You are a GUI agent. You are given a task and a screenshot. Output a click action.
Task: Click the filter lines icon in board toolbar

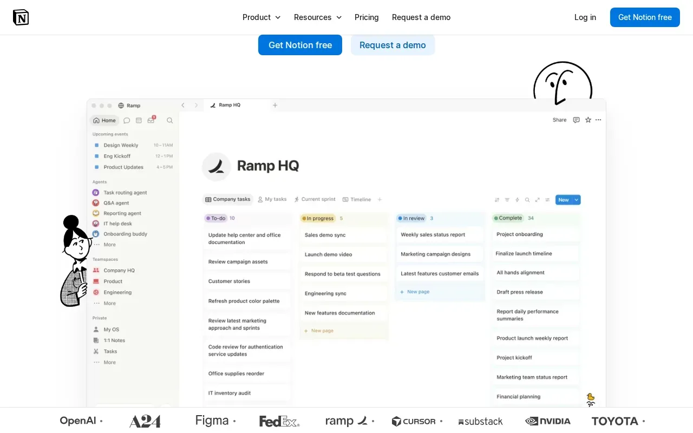click(x=507, y=200)
